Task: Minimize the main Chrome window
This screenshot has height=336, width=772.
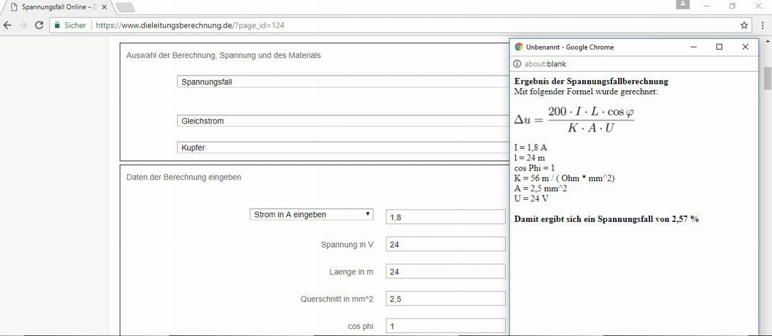Action: pos(707,6)
